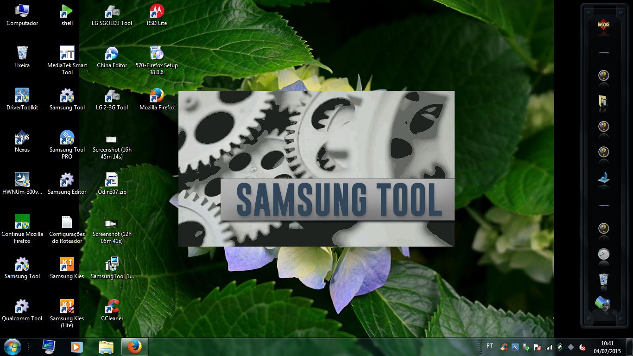Open the recycle bin in the Nexus dock

pyautogui.click(x=603, y=280)
